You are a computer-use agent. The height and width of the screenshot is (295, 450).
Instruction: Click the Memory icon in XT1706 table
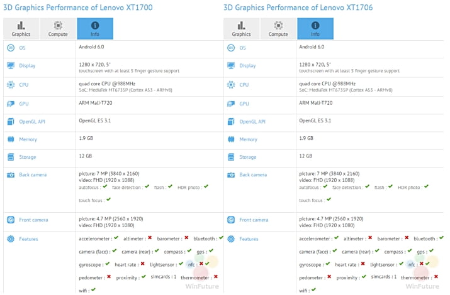point(231,139)
